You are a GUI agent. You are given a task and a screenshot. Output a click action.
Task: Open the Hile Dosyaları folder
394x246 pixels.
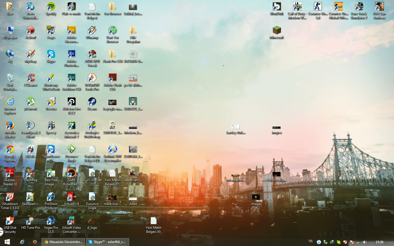(133, 35)
